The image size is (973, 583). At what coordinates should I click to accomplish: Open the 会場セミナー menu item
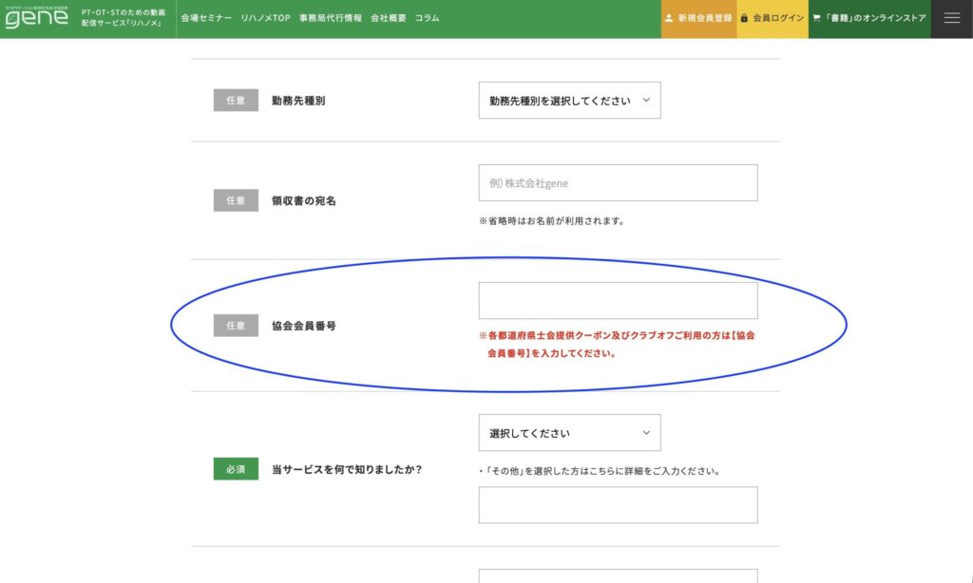pos(206,18)
